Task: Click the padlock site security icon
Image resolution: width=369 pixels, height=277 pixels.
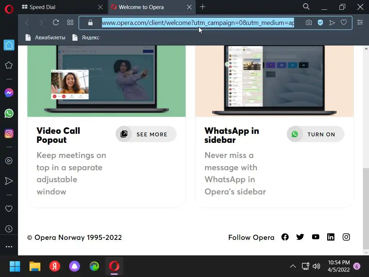Action: (90, 23)
